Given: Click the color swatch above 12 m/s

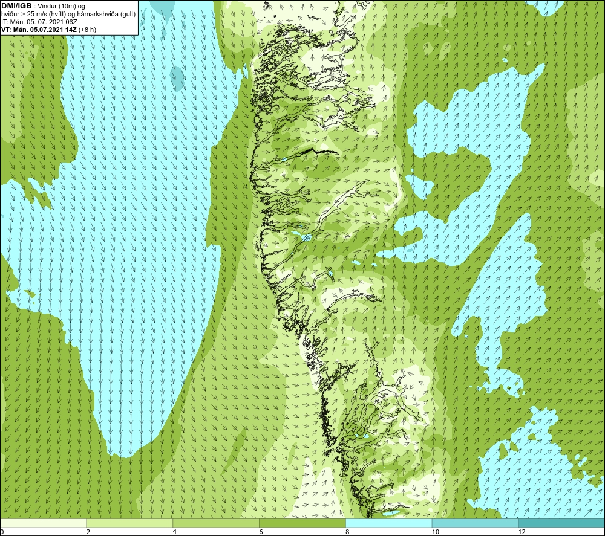Looking at the screenshot, I should [x=561, y=523].
